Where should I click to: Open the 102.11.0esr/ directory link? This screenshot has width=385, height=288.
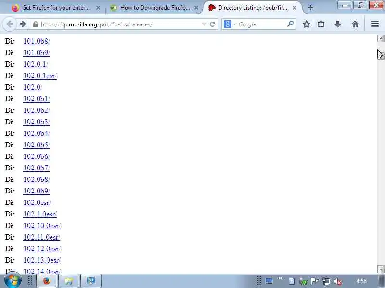coord(42,237)
